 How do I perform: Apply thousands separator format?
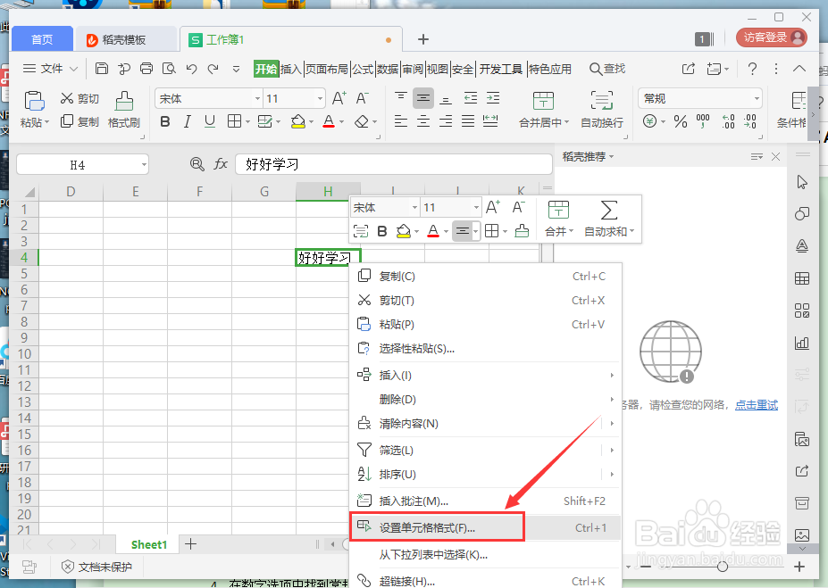(x=703, y=122)
